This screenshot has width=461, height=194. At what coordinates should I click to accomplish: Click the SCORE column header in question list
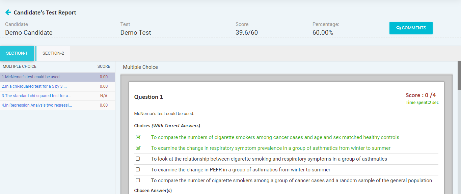(x=104, y=66)
